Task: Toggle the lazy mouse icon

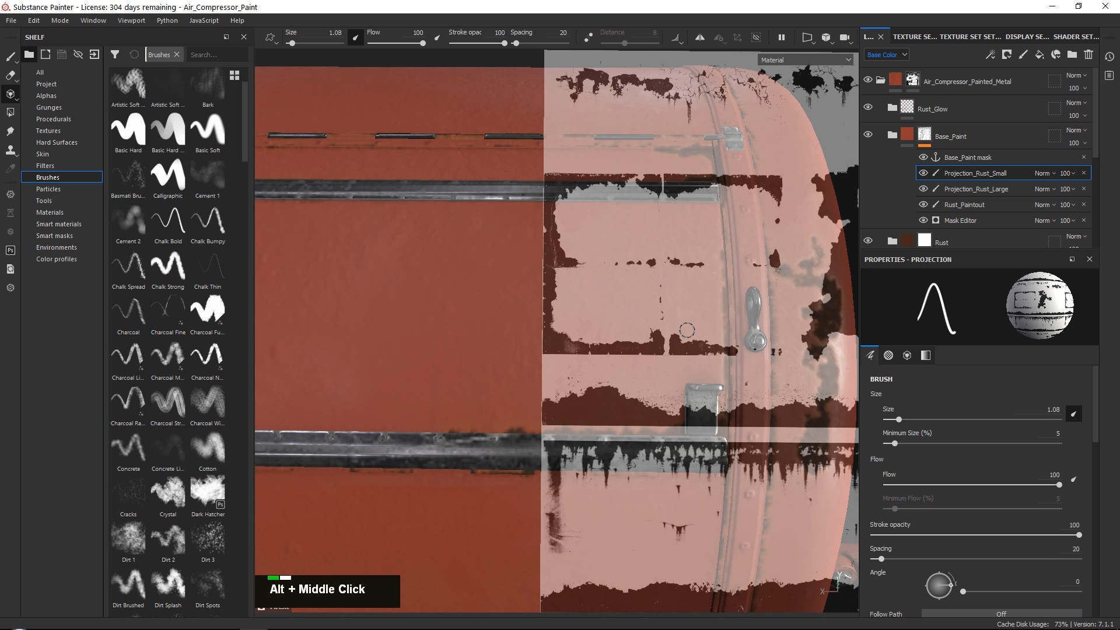Action: [x=589, y=37]
